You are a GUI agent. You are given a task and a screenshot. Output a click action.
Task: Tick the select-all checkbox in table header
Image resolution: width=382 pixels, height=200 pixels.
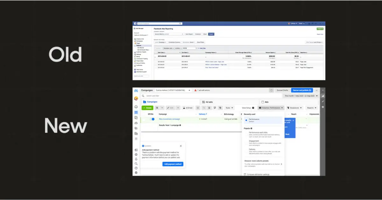(144, 114)
